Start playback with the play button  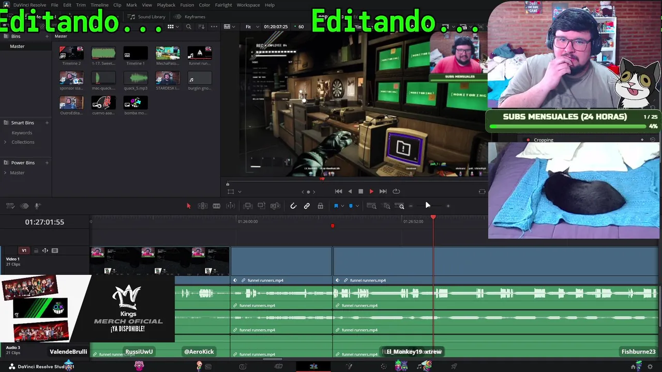(371, 191)
